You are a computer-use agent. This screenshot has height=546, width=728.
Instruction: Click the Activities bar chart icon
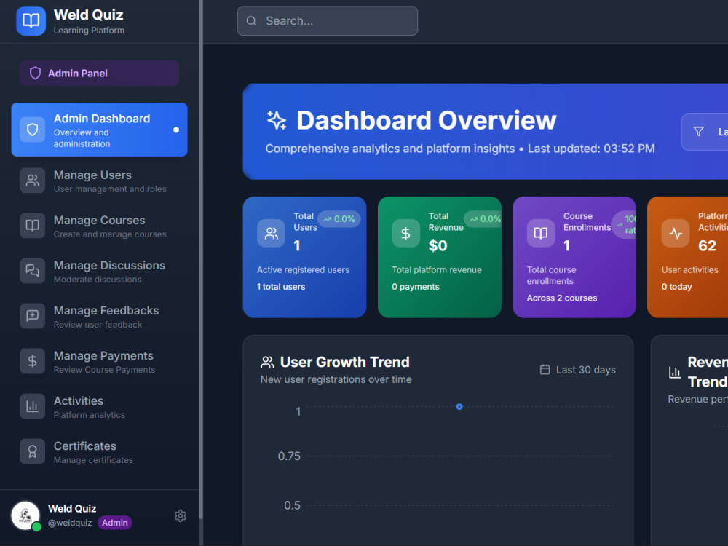pos(33,406)
